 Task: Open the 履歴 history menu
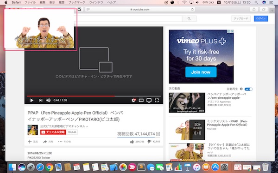click(x=61, y=2)
